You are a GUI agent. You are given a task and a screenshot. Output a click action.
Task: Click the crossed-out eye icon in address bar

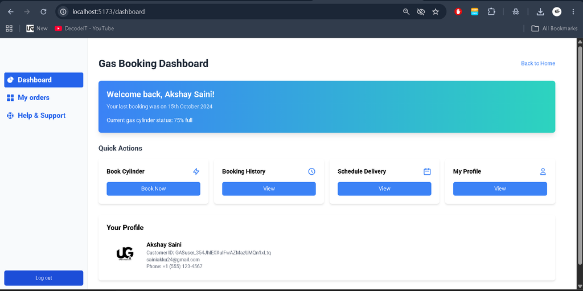pos(421,12)
